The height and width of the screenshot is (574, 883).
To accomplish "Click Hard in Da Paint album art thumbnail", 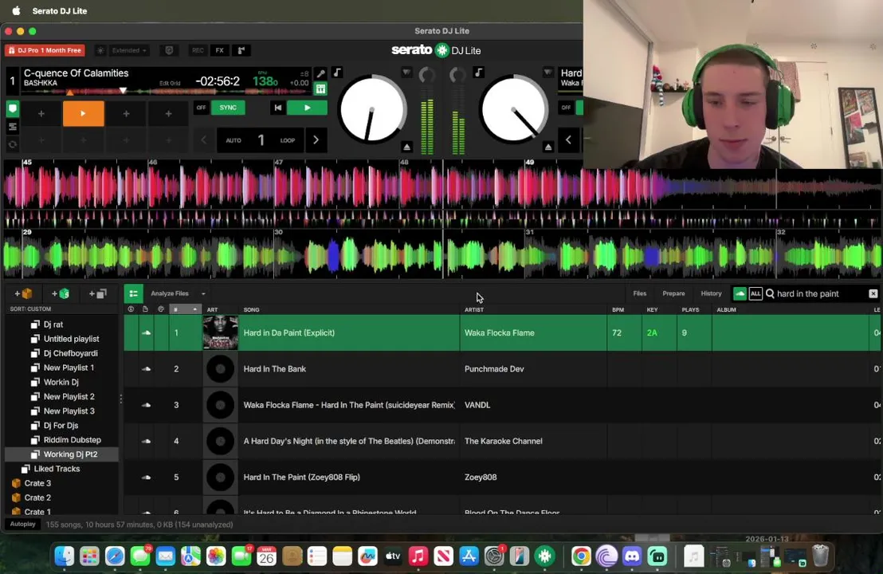I will coord(220,332).
